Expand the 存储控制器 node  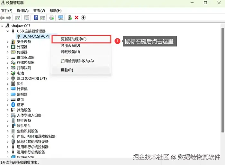[x=8, y=63]
